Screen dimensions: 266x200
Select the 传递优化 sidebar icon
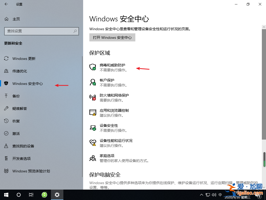[x=6, y=71]
